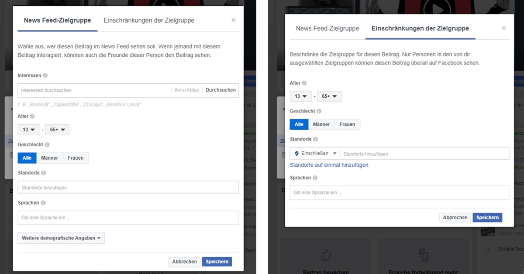Select "Männer" as the gender

coord(50,158)
